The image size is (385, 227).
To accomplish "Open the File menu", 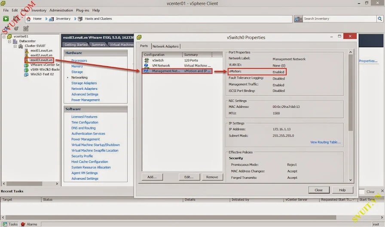I will tap(6, 10).
